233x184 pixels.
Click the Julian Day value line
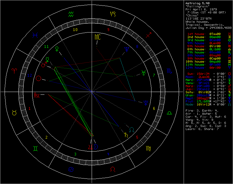(208, 28)
